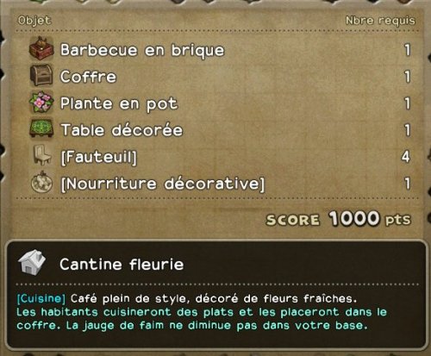Select the [Nourriture décorative] entry

(x=163, y=184)
